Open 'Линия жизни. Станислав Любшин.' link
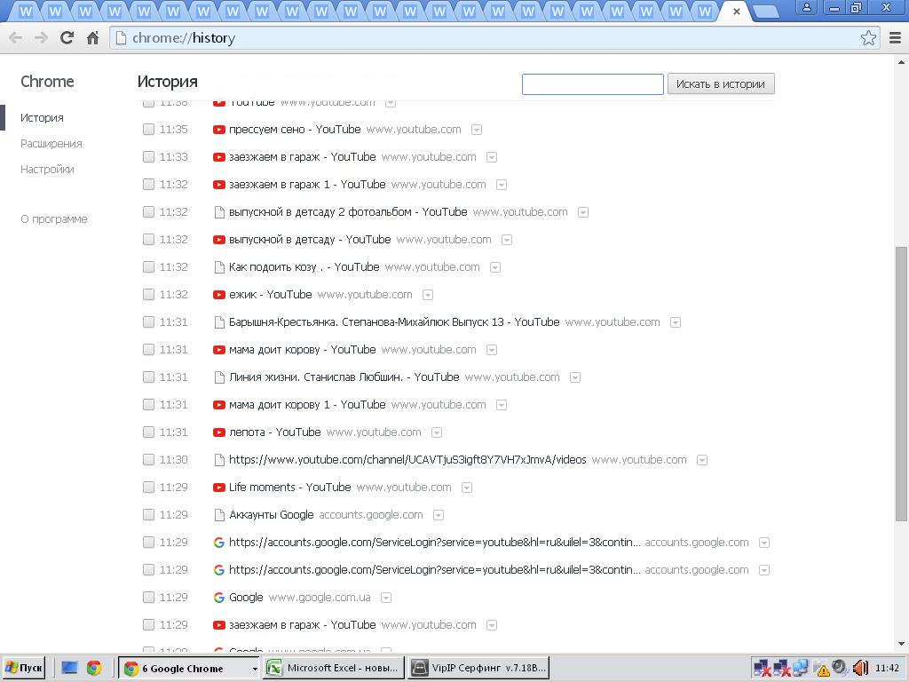 [344, 377]
